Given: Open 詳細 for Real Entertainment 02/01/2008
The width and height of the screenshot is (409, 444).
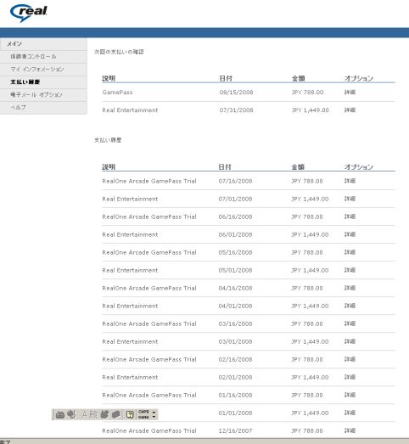Looking at the screenshot, I should 350,377.
